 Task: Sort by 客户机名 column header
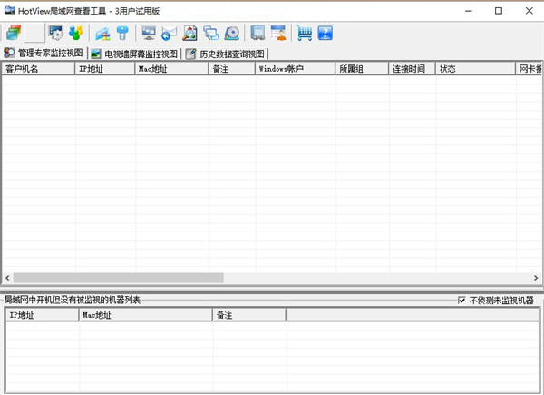click(36, 69)
